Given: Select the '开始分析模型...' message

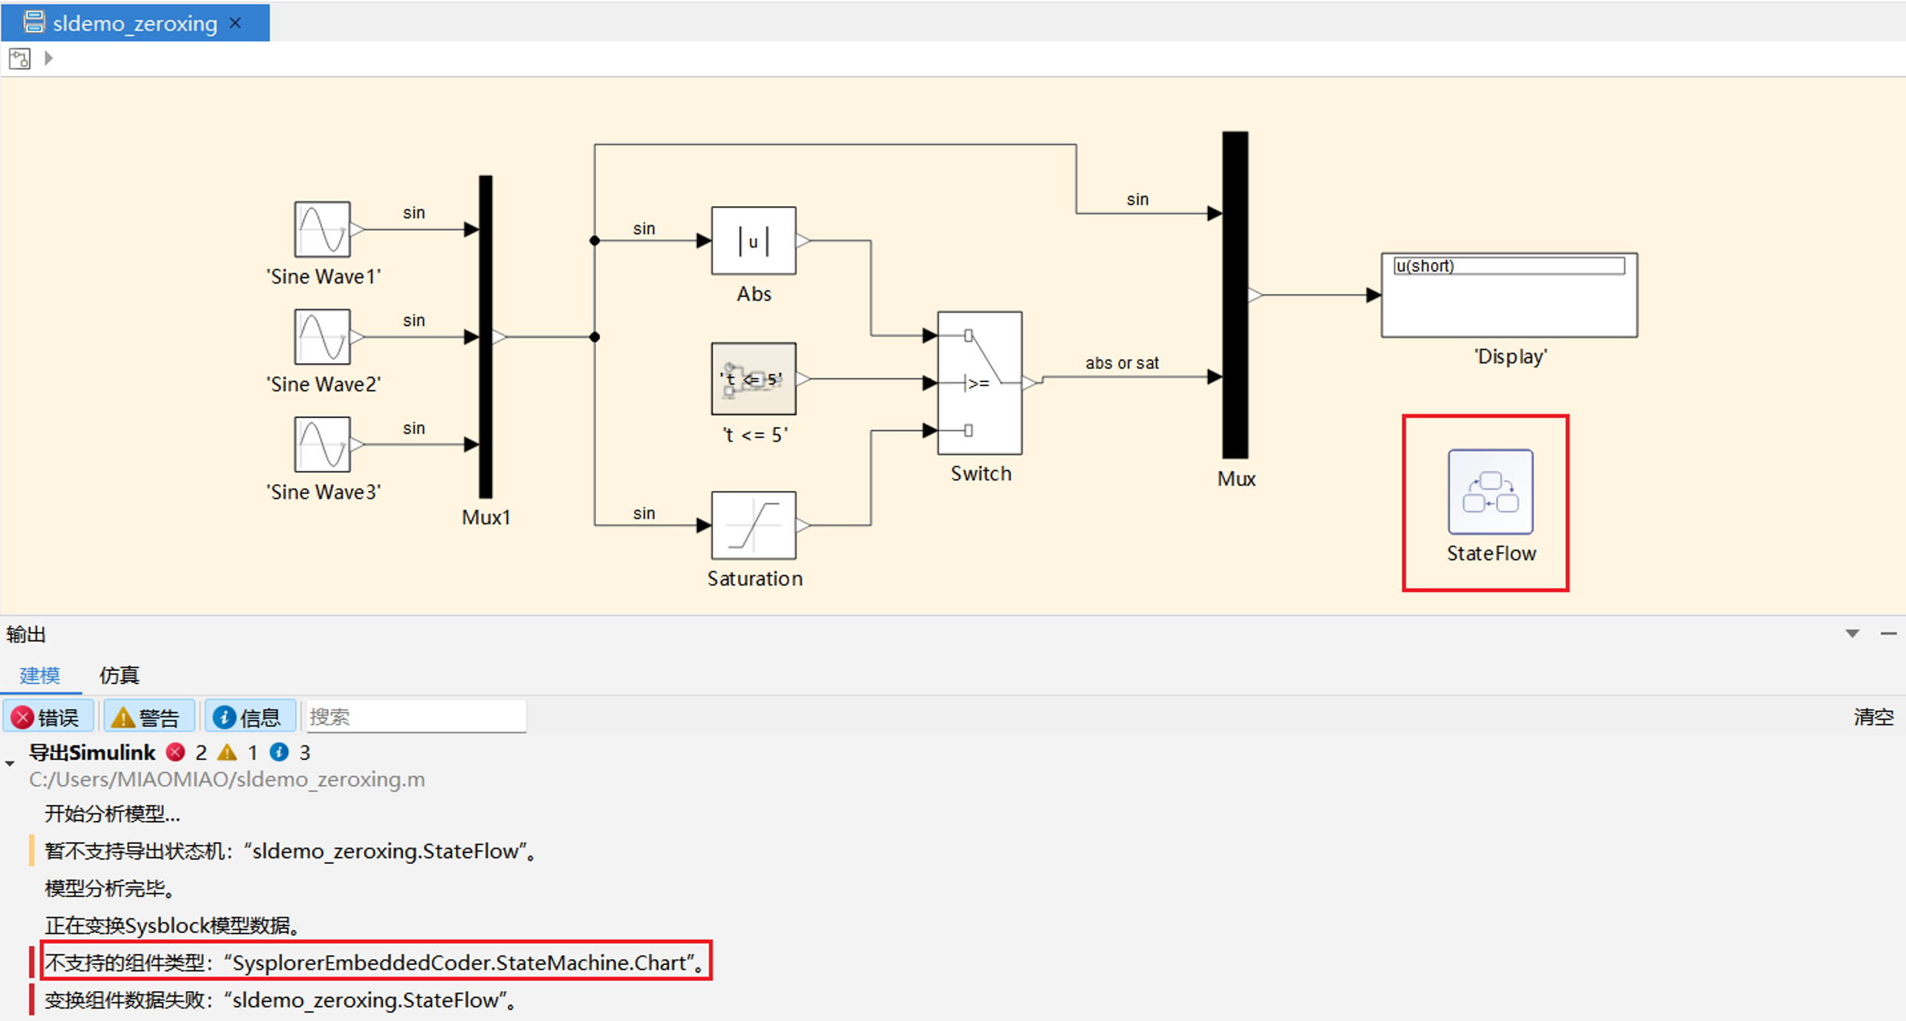Looking at the screenshot, I should 113,813.
